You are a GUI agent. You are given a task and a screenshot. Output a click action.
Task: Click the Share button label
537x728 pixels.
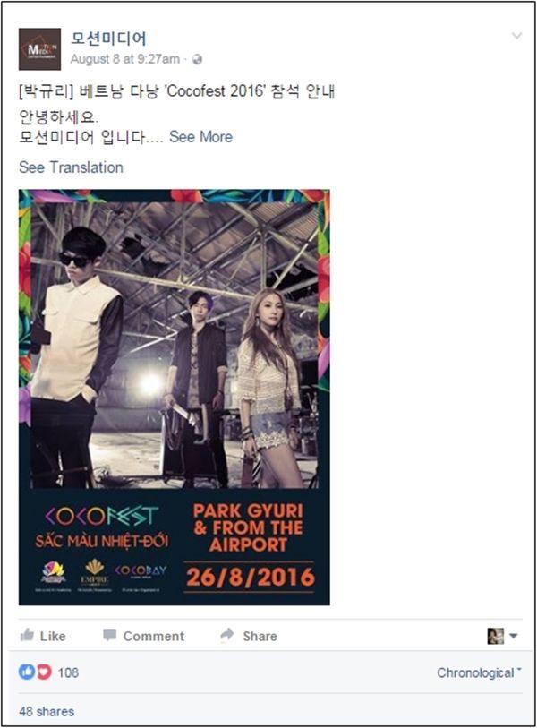(260, 636)
